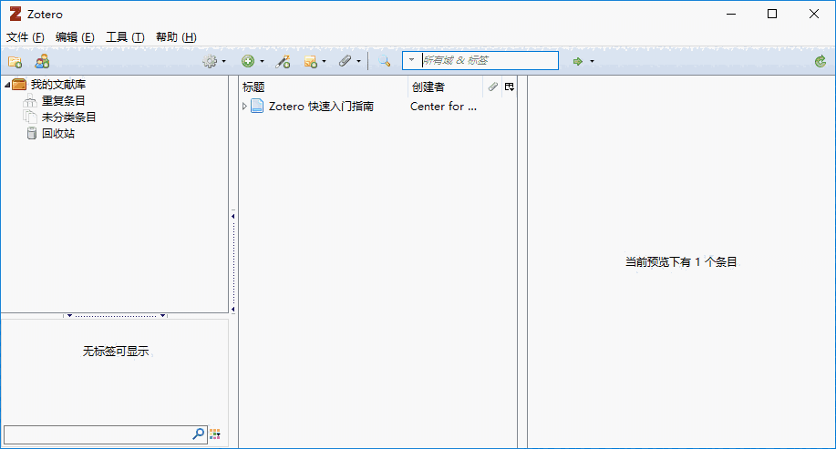This screenshot has width=836, height=449.
Task: Click the green Sync button
Action: pos(821,62)
